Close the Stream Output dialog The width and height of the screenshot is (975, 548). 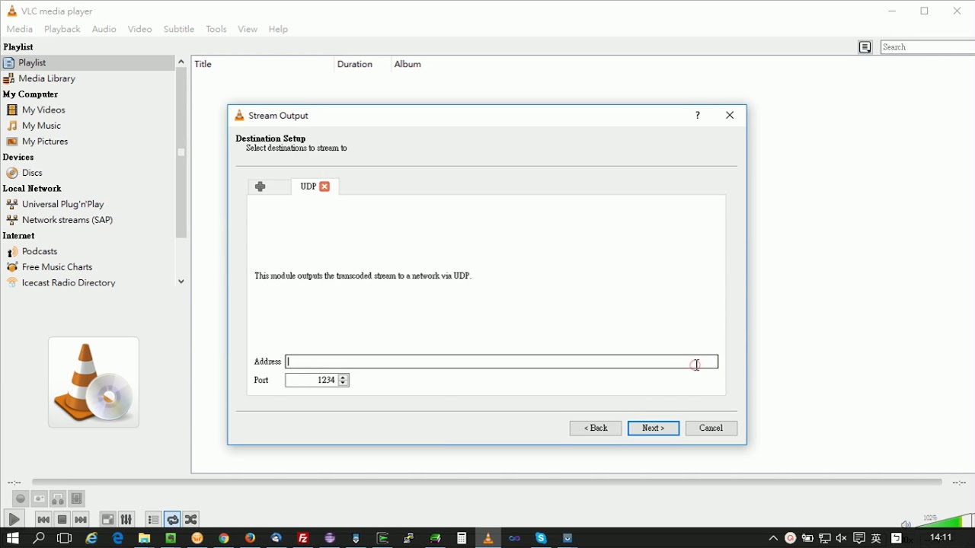coord(730,115)
